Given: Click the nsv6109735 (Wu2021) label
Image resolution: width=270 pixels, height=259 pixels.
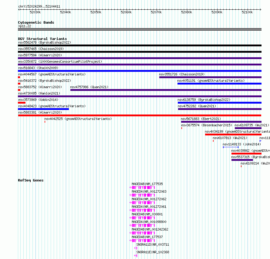Looking at the screenshot, I should coord(252,125).
